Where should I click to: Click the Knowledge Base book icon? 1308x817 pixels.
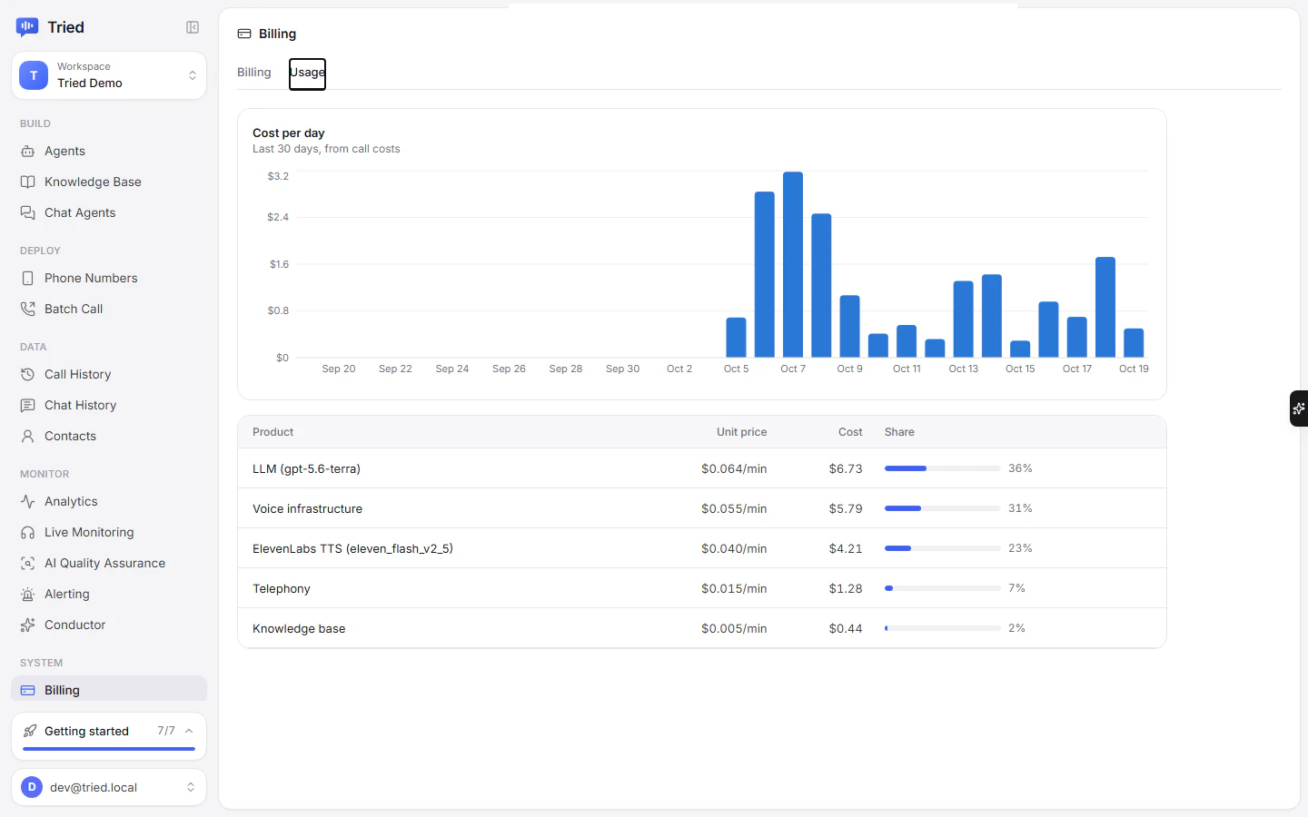28,182
